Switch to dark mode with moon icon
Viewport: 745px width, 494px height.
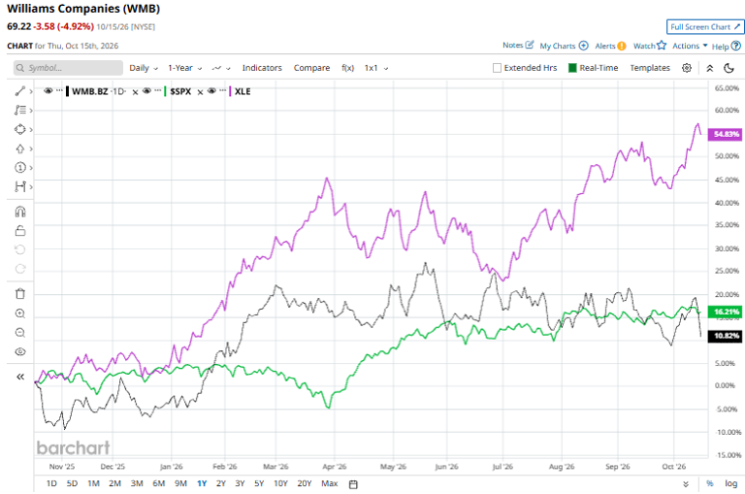point(729,69)
